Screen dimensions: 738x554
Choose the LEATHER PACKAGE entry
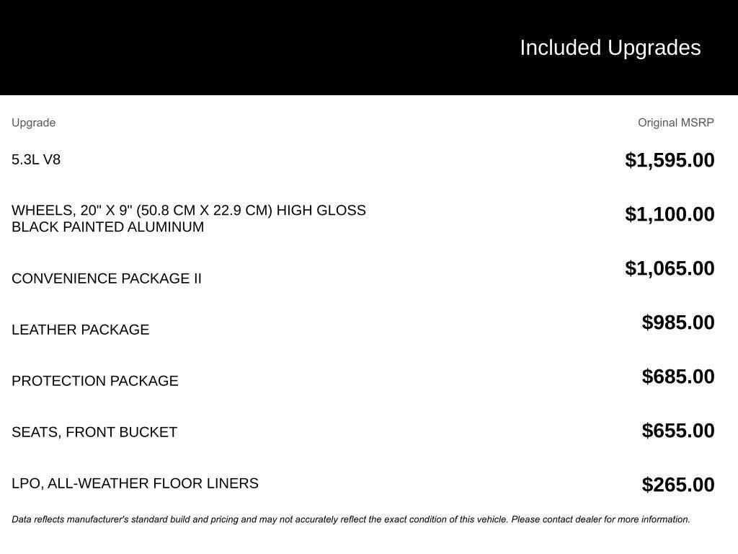81,330
